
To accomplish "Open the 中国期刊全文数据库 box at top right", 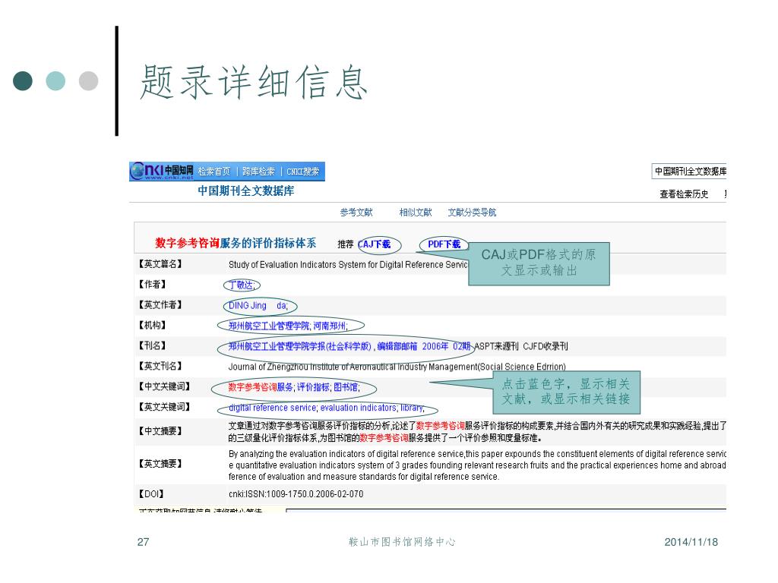I will click(x=688, y=171).
